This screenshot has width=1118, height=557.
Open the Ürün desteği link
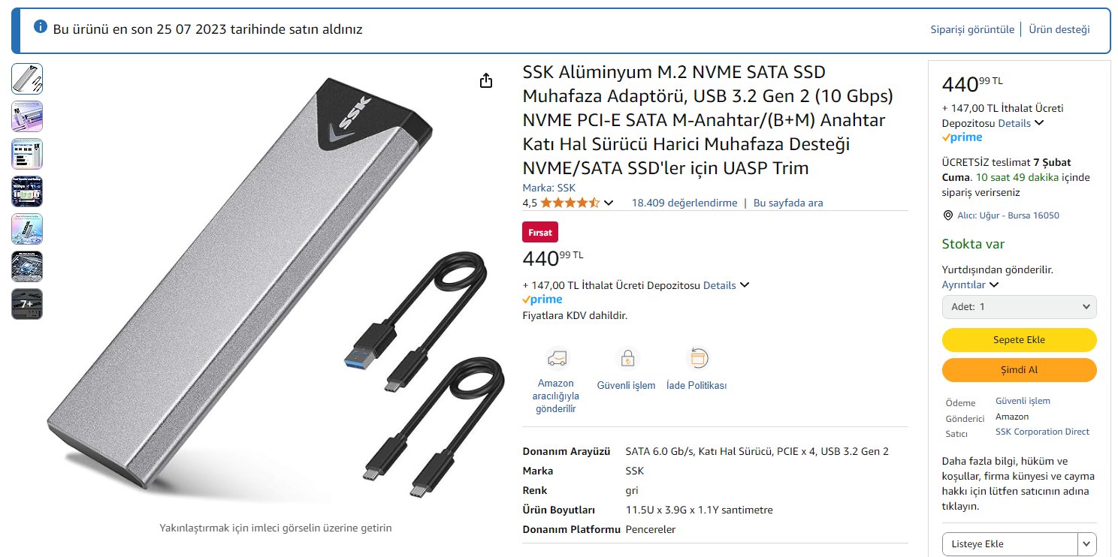pos(1059,30)
